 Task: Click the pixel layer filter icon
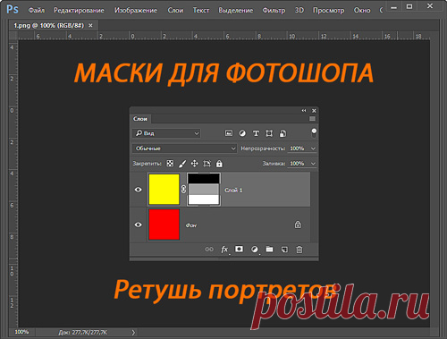point(229,133)
